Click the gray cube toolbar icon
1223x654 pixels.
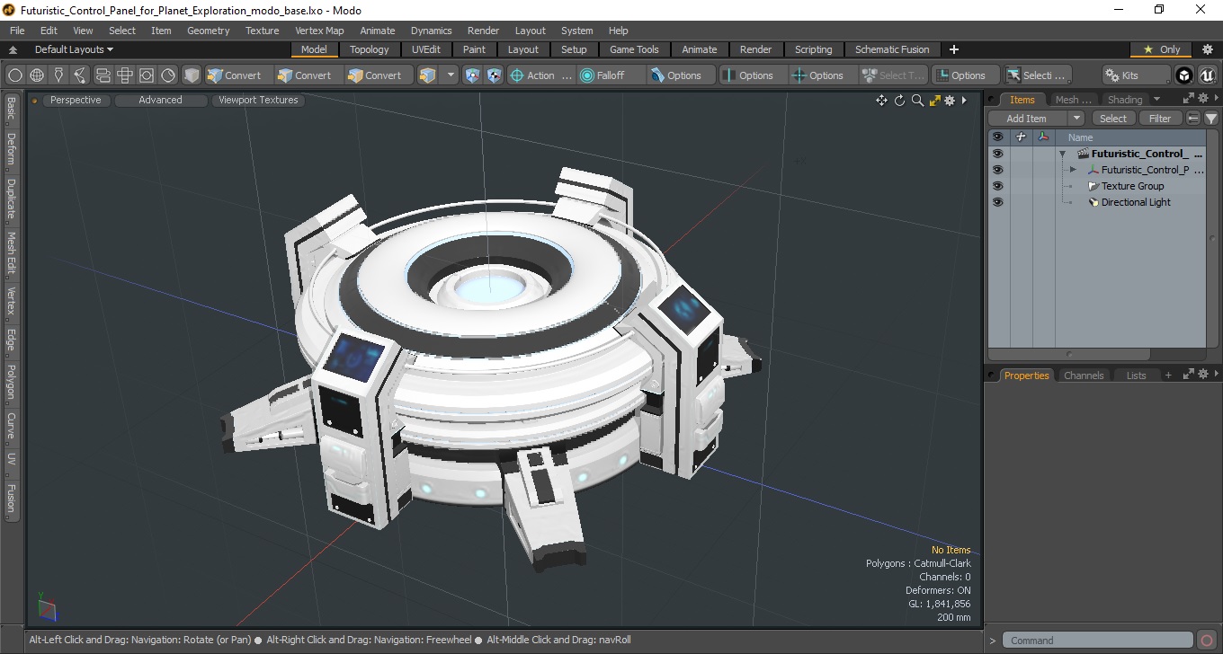191,75
